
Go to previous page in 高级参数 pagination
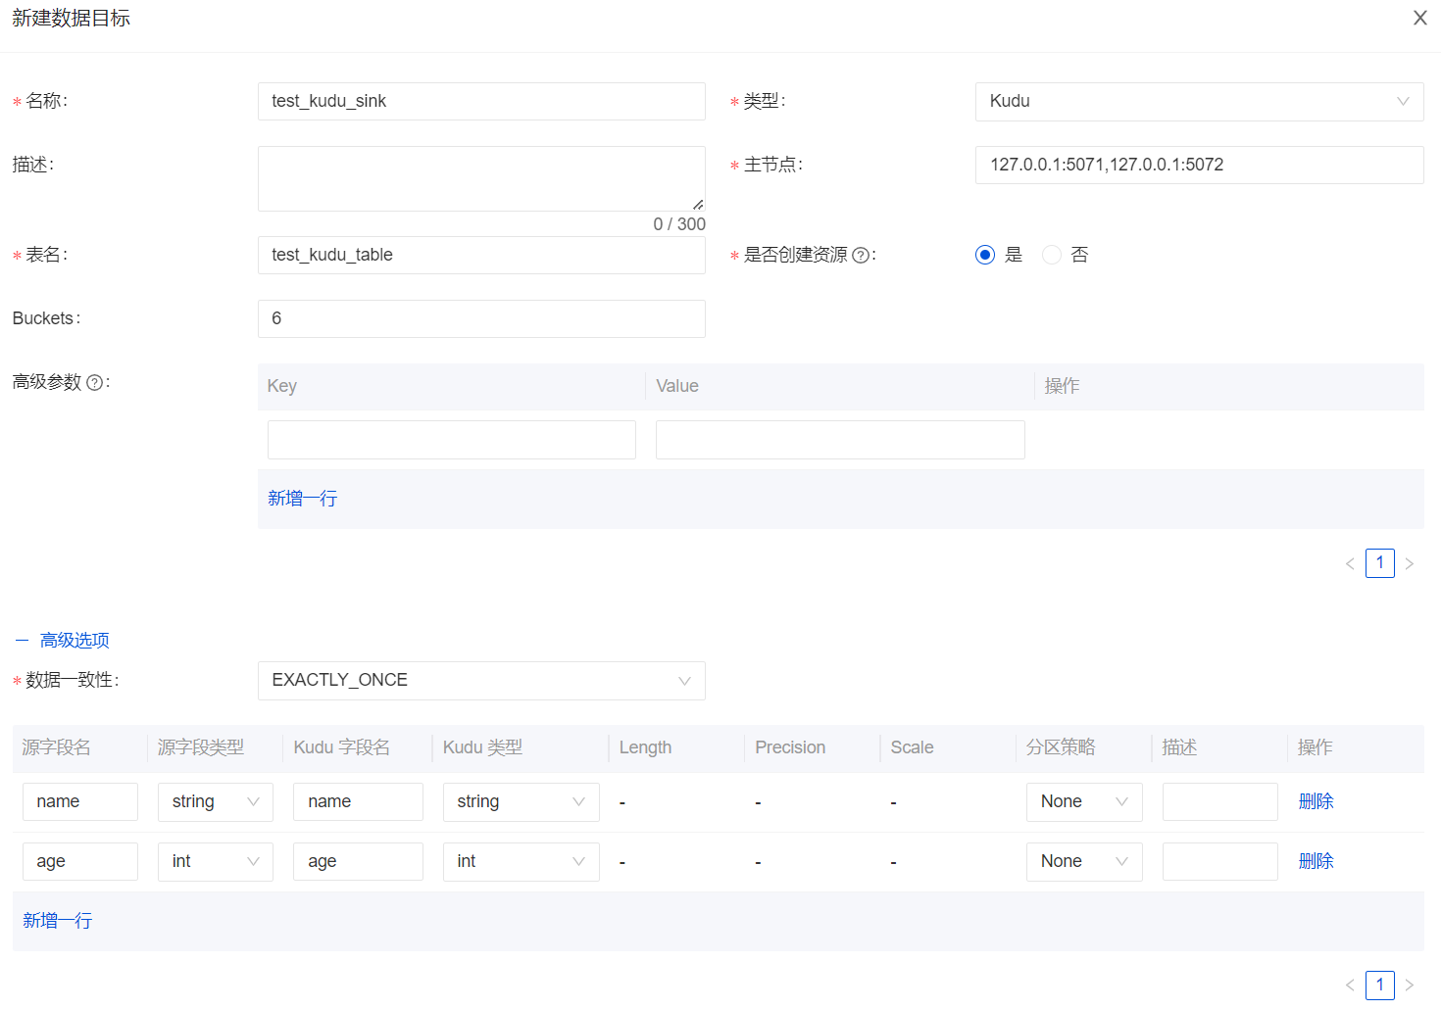tap(1350, 564)
